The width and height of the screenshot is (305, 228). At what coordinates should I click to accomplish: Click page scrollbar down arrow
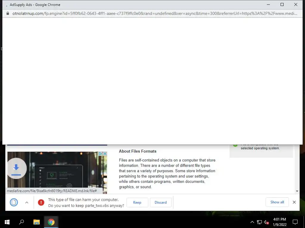297,191
